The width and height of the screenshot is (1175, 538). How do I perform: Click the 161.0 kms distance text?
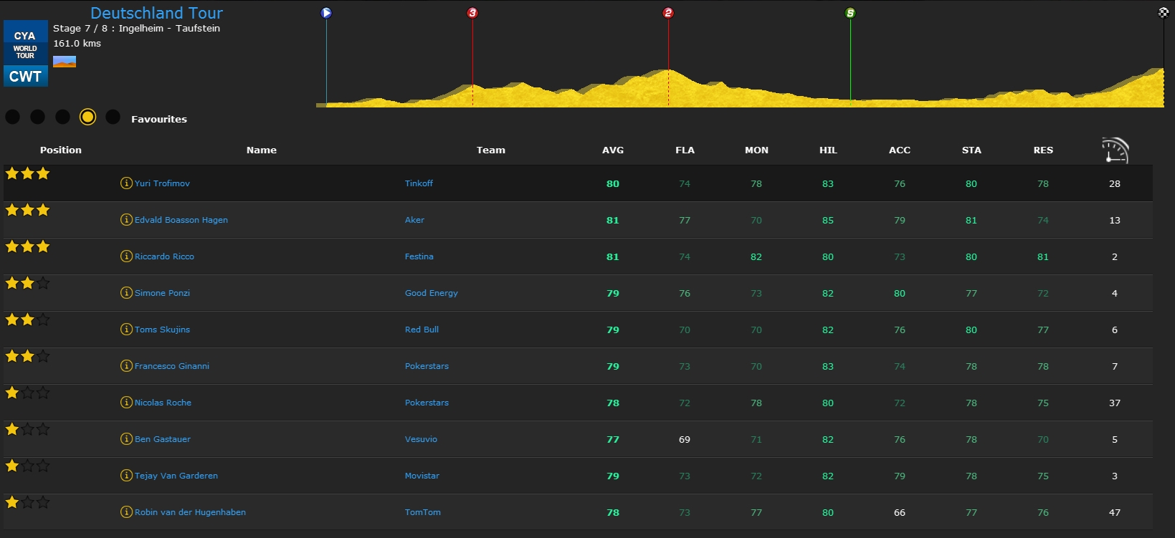[x=77, y=43]
